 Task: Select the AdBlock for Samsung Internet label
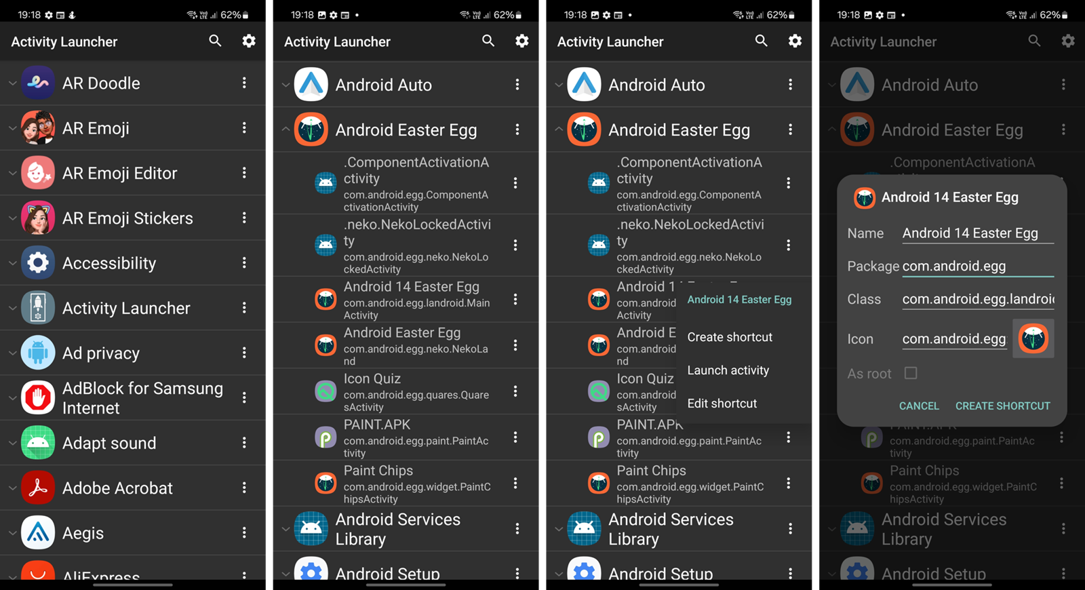142,398
